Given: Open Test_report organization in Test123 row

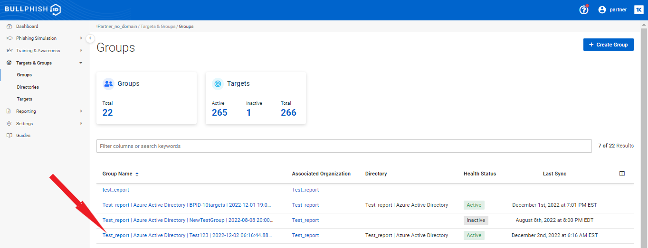Looking at the screenshot, I should (x=305, y=235).
